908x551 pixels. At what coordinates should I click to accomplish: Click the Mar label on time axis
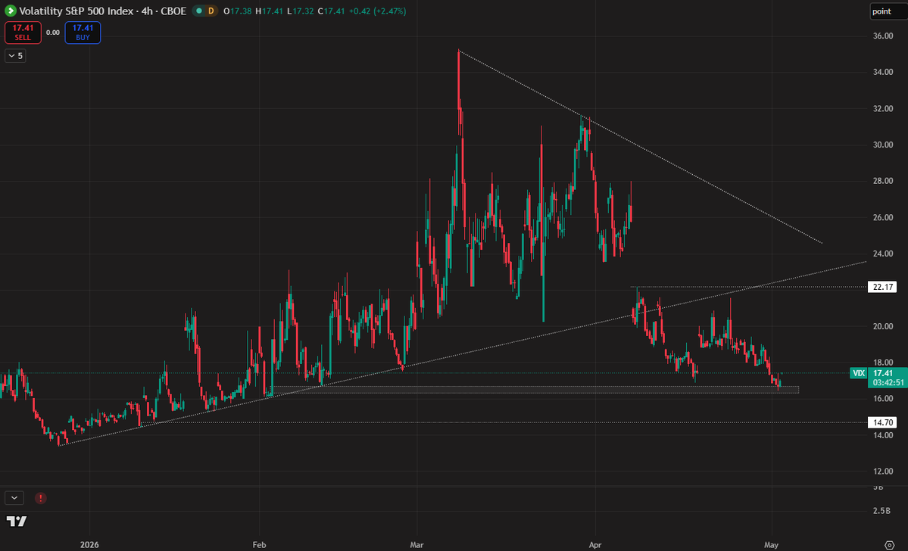[x=417, y=545]
